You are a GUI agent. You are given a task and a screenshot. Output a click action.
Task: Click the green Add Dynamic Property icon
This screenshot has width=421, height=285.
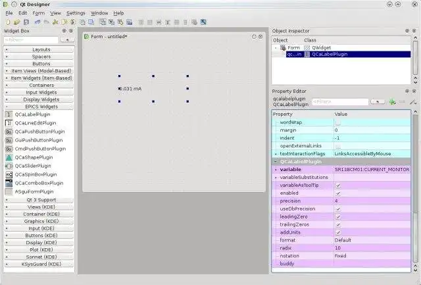[x=392, y=102]
